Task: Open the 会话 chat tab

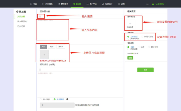Action: [x=33, y=4]
